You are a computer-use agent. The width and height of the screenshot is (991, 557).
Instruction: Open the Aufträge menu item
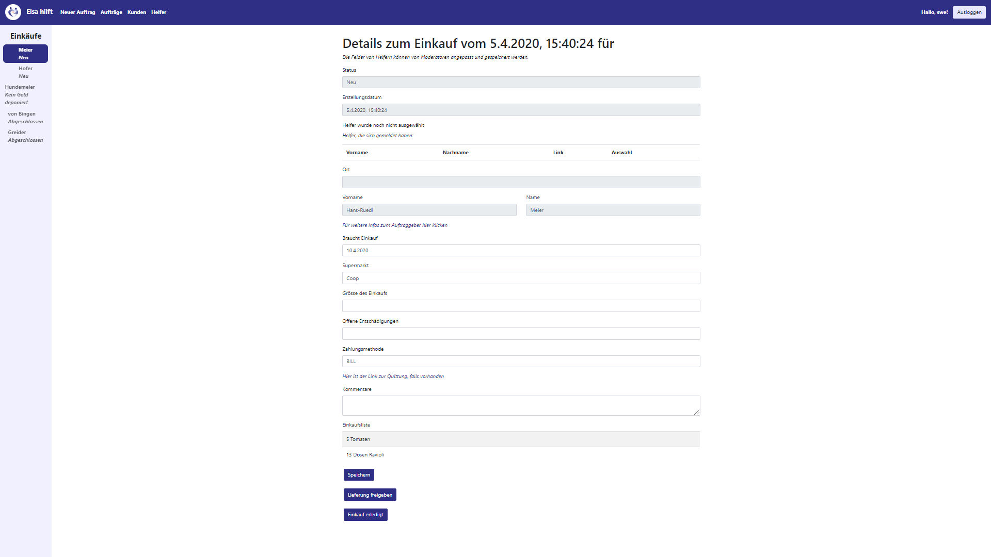click(x=111, y=12)
